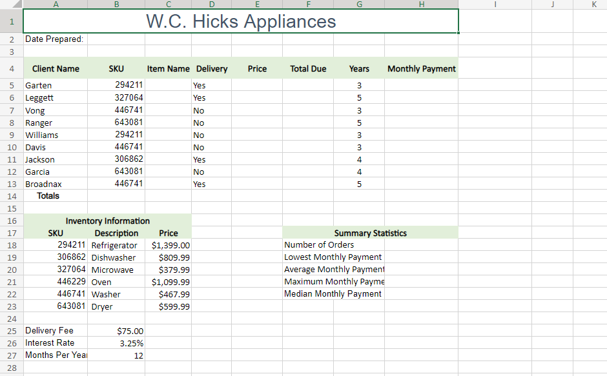Select the Refrigerator price cell $1,399.00
The image size is (607, 376).
coord(168,245)
